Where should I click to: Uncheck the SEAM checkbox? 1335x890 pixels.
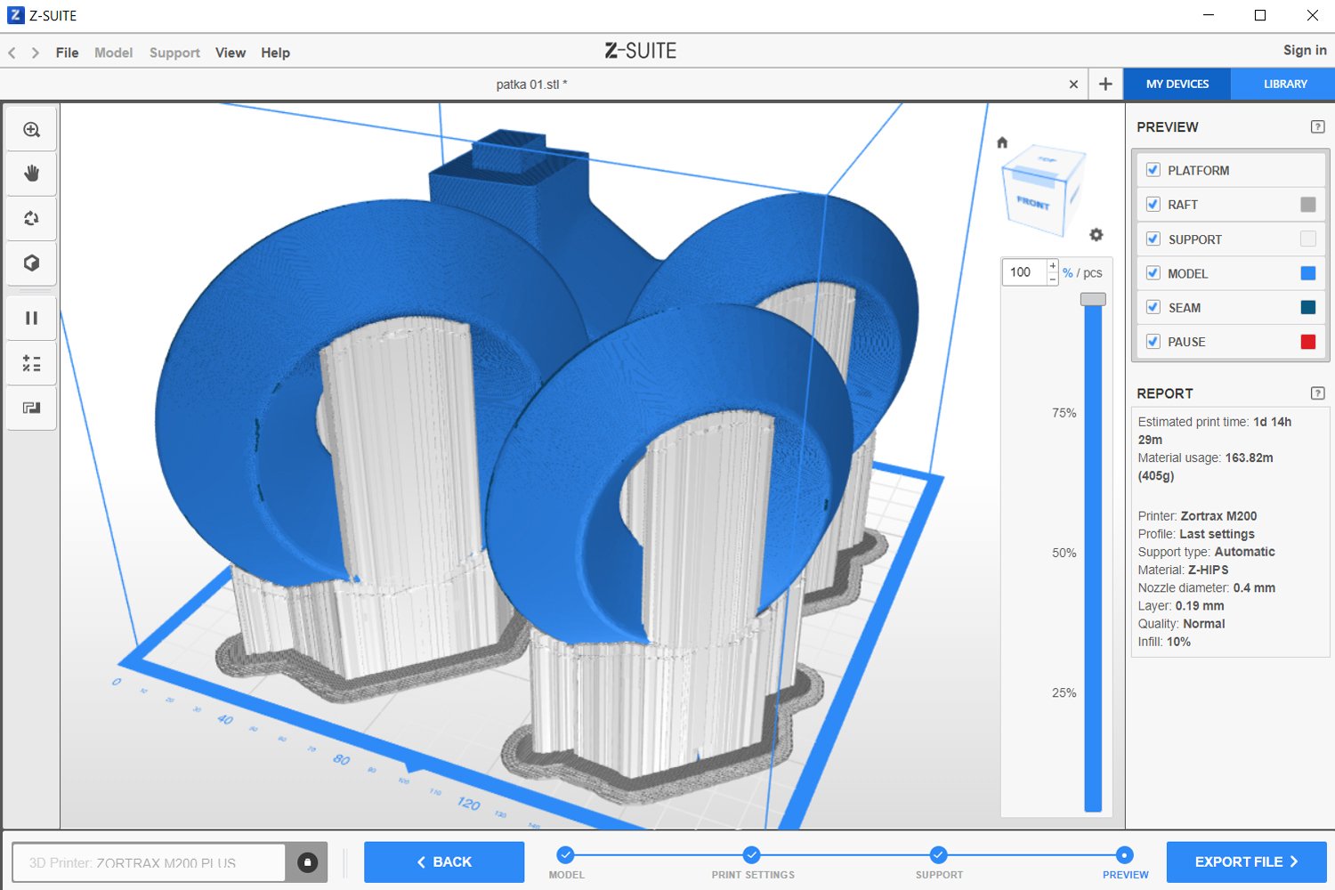1153,307
